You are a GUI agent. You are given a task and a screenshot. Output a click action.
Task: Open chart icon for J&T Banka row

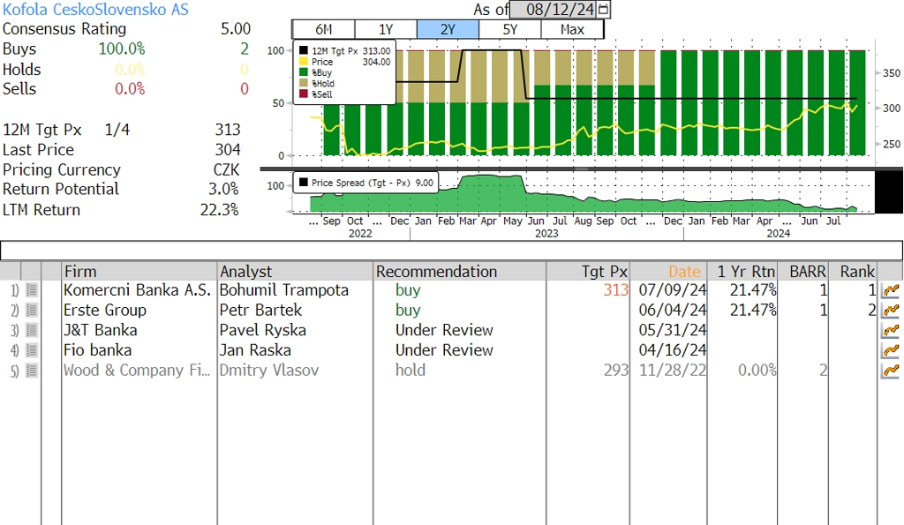pos(891,330)
